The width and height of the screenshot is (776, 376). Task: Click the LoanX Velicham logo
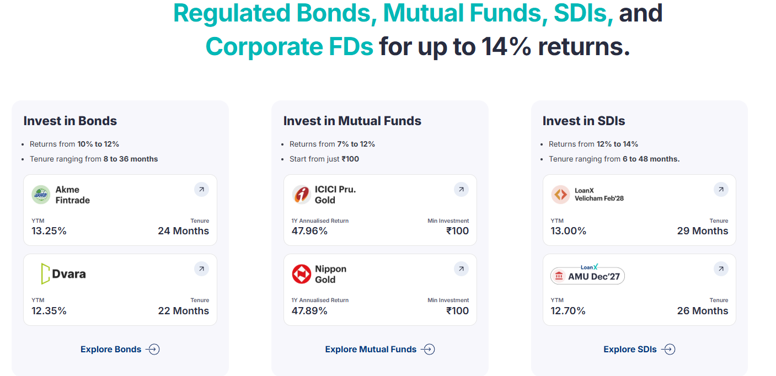coord(560,195)
